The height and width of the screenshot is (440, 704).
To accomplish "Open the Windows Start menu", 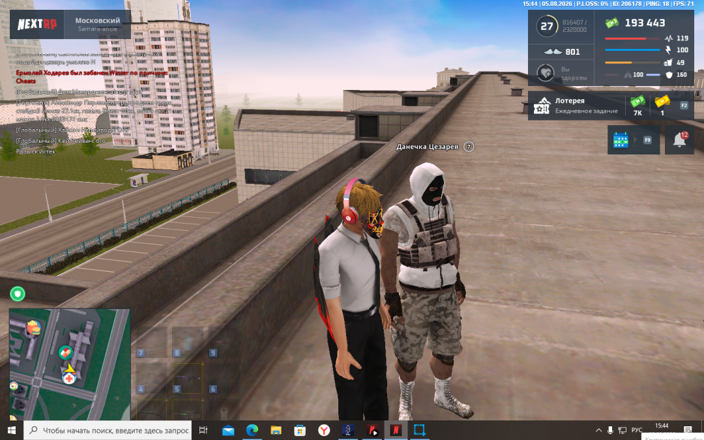I will (x=12, y=430).
